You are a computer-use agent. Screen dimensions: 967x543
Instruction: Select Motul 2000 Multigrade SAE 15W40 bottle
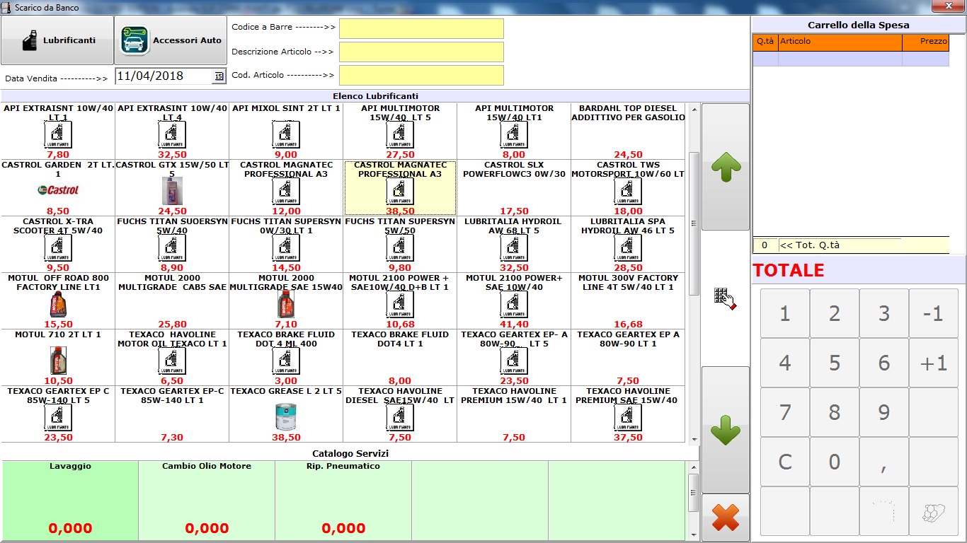point(286,301)
